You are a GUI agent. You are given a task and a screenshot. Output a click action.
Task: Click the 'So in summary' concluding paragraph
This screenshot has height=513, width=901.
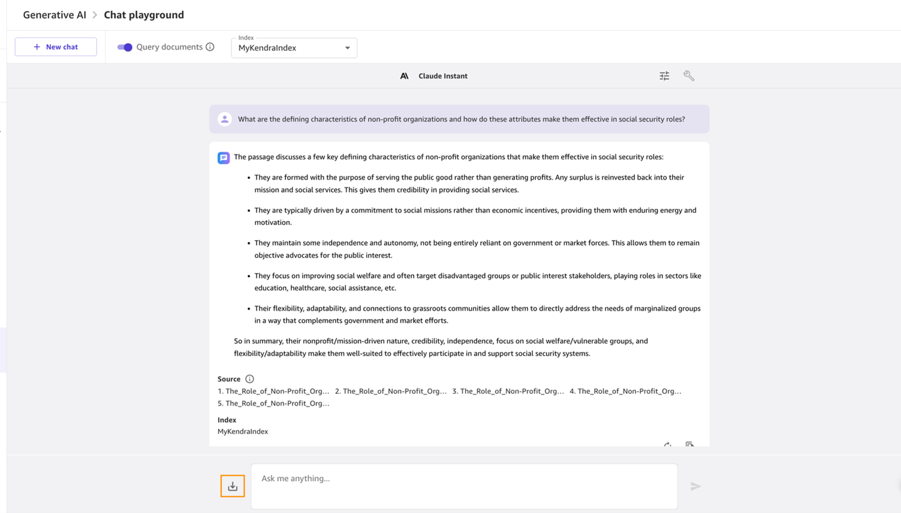(x=441, y=347)
